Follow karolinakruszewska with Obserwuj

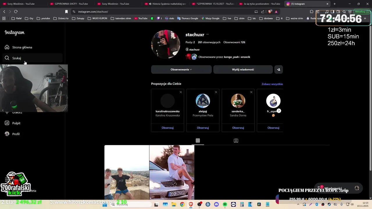click(x=167, y=128)
